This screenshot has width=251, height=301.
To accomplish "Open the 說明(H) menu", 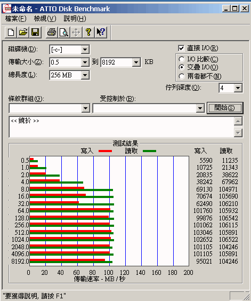I will (75, 19).
